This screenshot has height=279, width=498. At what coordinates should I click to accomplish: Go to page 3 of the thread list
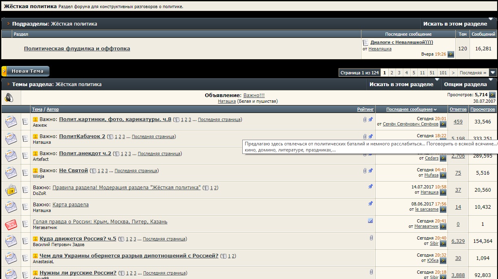(399, 73)
